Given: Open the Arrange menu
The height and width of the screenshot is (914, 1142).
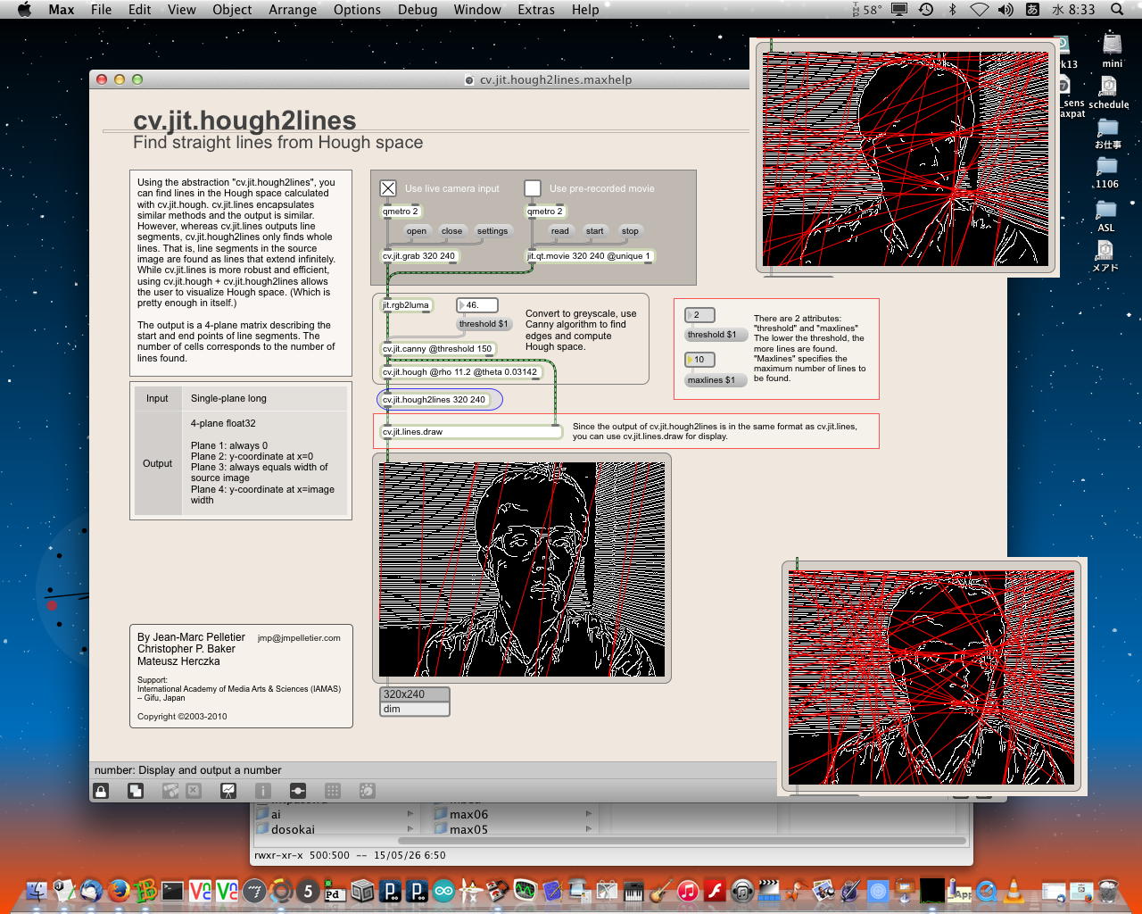Looking at the screenshot, I should click(293, 10).
